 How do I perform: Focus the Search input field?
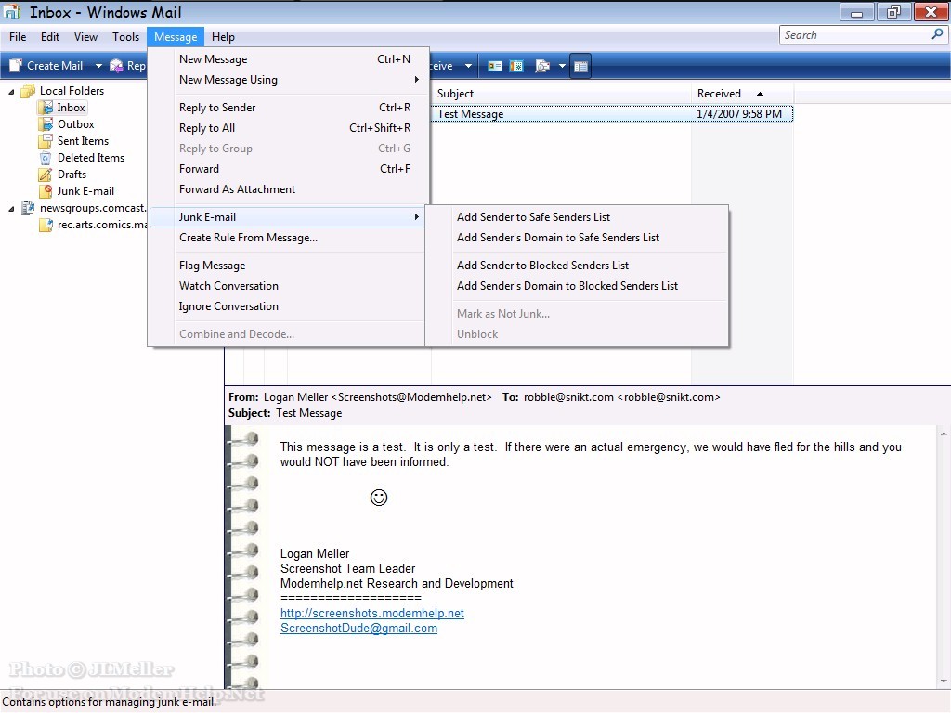click(855, 35)
